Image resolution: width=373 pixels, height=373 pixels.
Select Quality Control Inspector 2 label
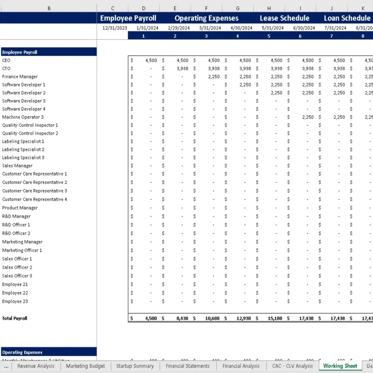(30, 133)
